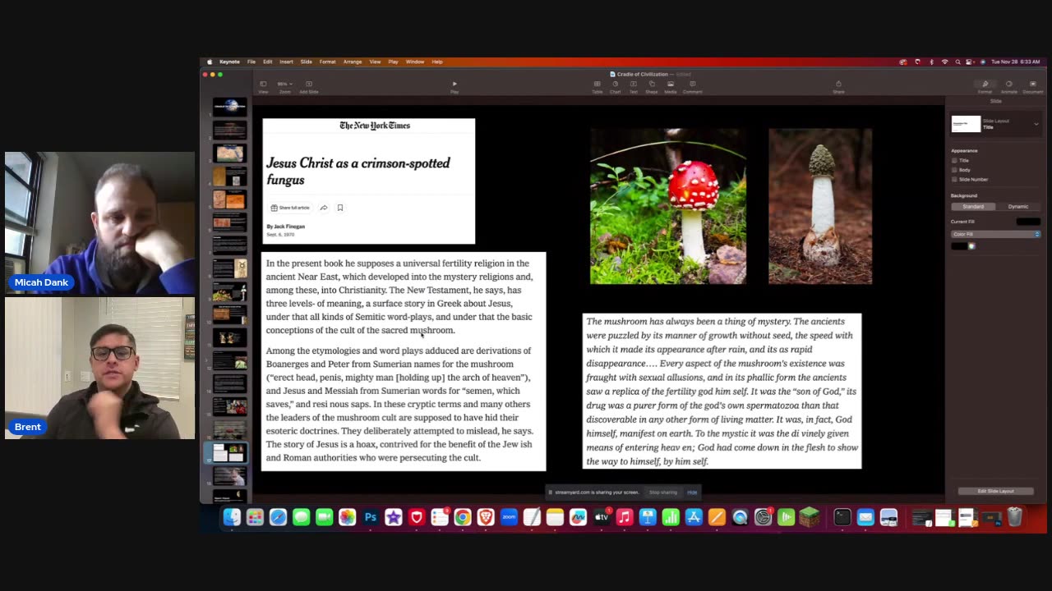Image resolution: width=1052 pixels, height=591 pixels.
Task: Click the bookmark icon in the NYT clipping
Action: tap(340, 208)
